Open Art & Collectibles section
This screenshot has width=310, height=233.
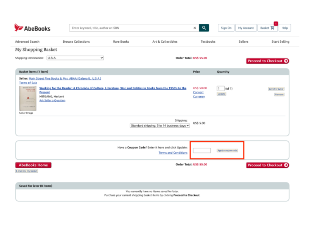click(x=165, y=42)
